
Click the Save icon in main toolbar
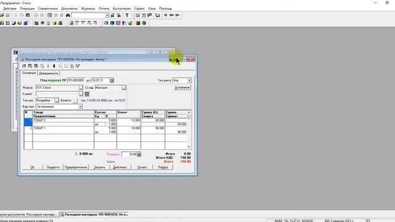(x=8, y=15)
